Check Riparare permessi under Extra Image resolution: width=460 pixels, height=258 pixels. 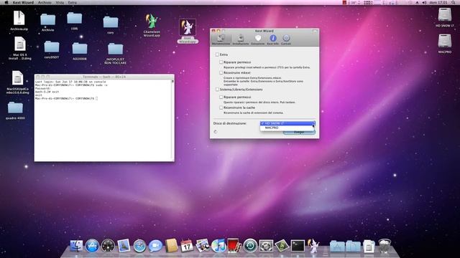(221, 62)
